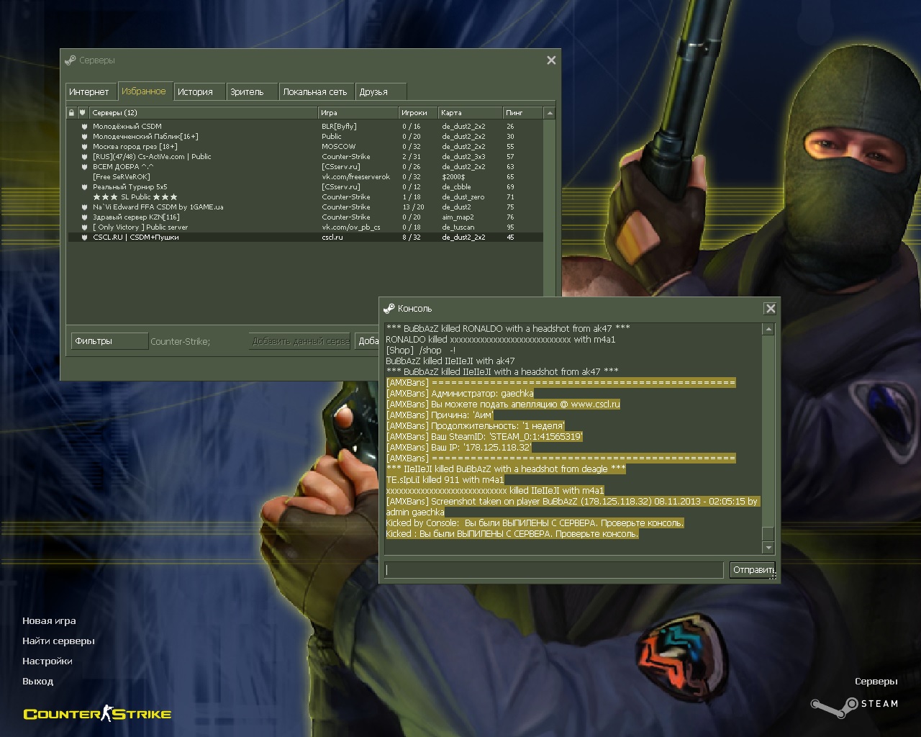Viewport: 921px width, 737px height.
Task: Open the Фильтры button
Action: coord(109,341)
